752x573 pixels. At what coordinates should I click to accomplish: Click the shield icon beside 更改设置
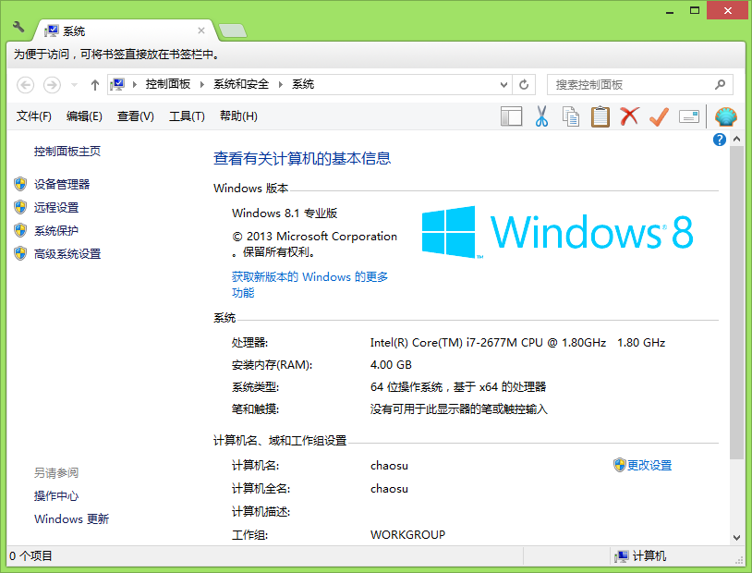tap(620, 465)
